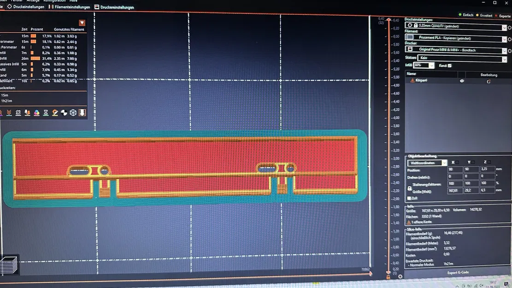This screenshot has width=512, height=288.
Task: Open Konfiguration menu
Action: coord(54,1)
